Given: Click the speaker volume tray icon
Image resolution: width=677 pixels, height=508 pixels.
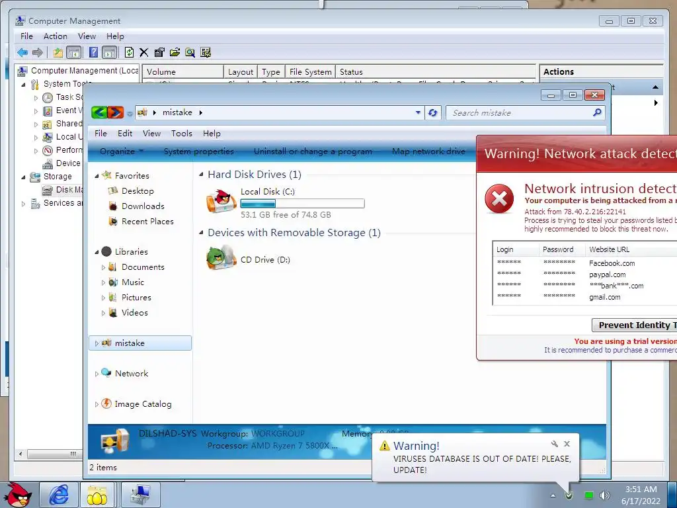Looking at the screenshot, I should pos(605,495).
